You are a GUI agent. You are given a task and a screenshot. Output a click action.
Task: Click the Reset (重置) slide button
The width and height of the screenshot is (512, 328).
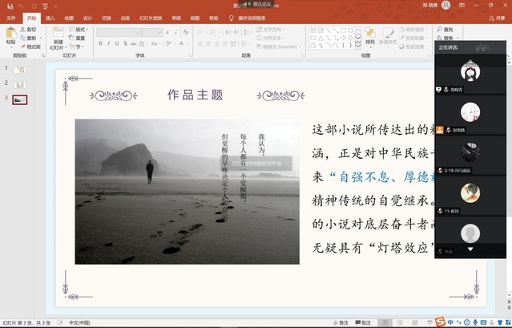coord(79,38)
